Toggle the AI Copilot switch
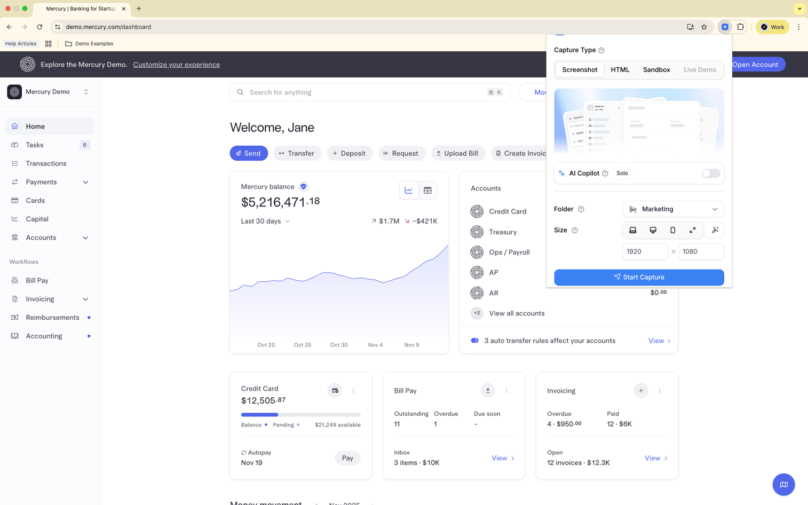The width and height of the screenshot is (808, 505). tap(711, 173)
